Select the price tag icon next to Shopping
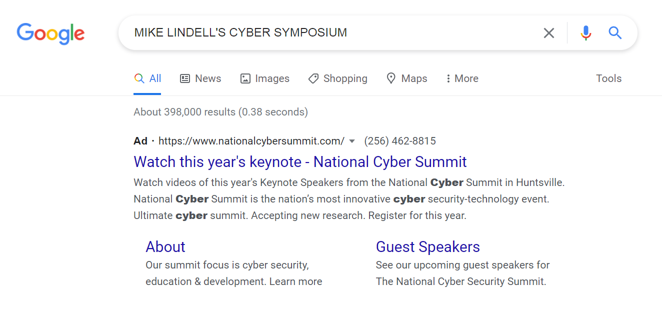The height and width of the screenshot is (313, 662). pyautogui.click(x=313, y=78)
